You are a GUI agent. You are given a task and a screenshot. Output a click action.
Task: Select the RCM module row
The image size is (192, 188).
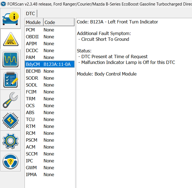click(50, 133)
